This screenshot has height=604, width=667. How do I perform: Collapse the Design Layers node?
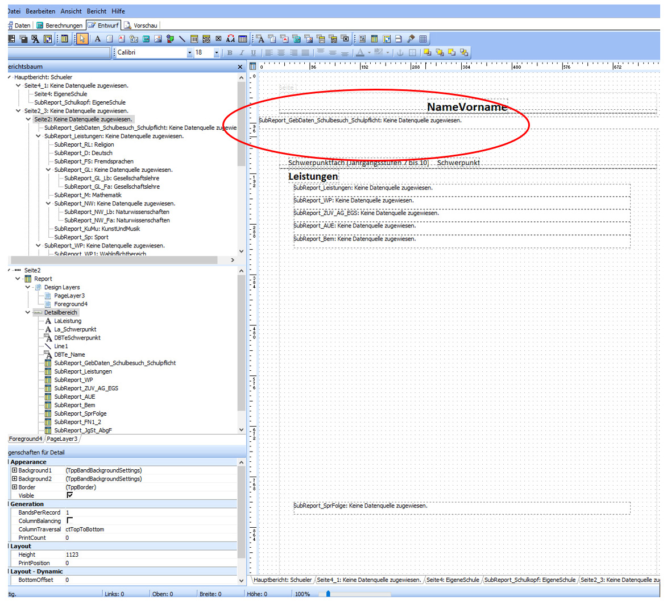coord(28,287)
